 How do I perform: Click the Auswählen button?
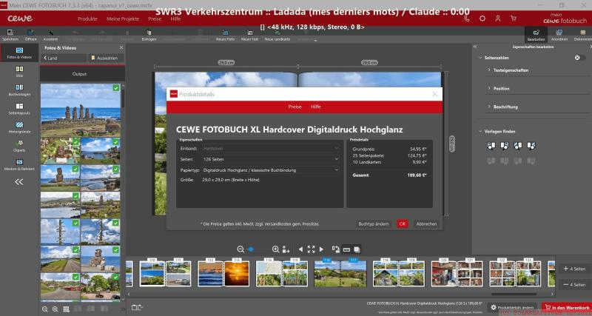pyautogui.click(x=106, y=58)
